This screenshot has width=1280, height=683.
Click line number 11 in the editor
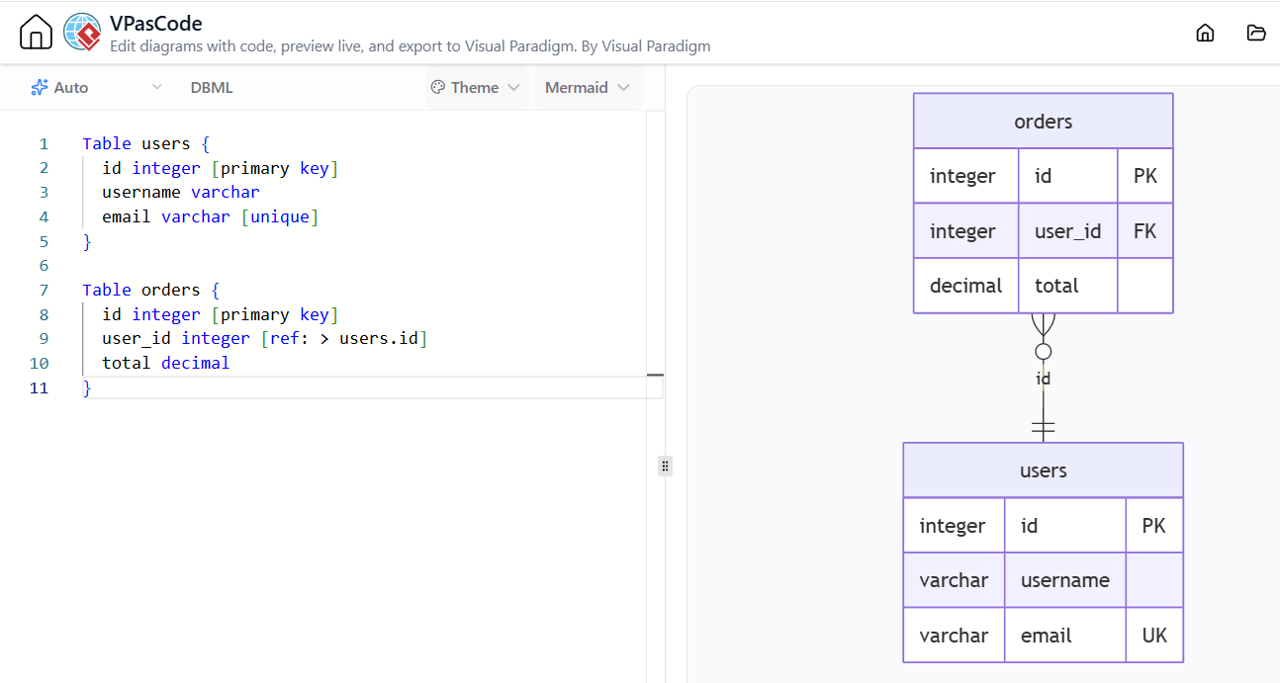(x=40, y=387)
